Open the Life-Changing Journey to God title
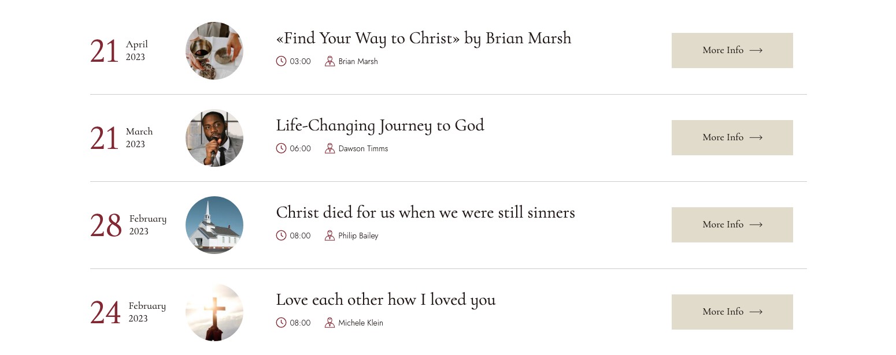Image resolution: width=896 pixels, height=355 pixels. click(x=380, y=126)
